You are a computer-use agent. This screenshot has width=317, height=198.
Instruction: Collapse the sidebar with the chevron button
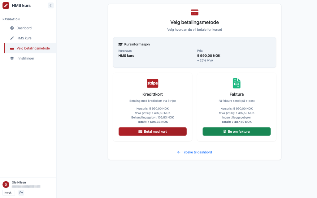51,6
